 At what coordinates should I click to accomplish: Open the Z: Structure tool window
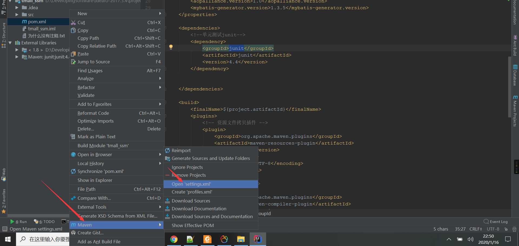(x=4, y=35)
